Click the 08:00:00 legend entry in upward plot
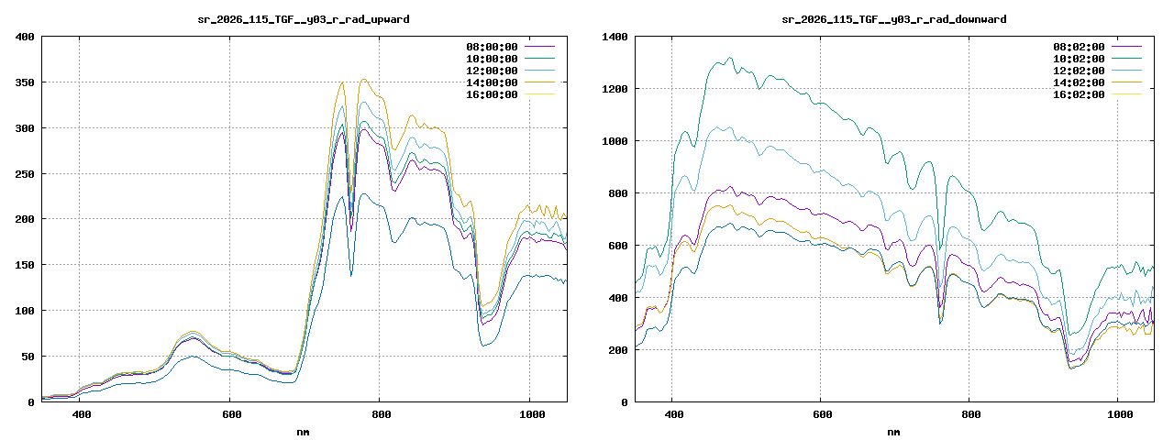The image size is (1174, 440). click(492, 47)
